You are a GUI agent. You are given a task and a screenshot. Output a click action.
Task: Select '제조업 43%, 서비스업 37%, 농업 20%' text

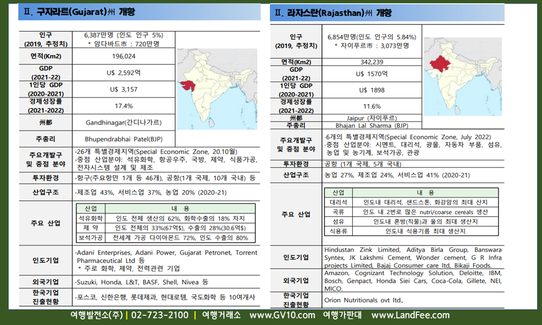pyautogui.click(x=151, y=192)
